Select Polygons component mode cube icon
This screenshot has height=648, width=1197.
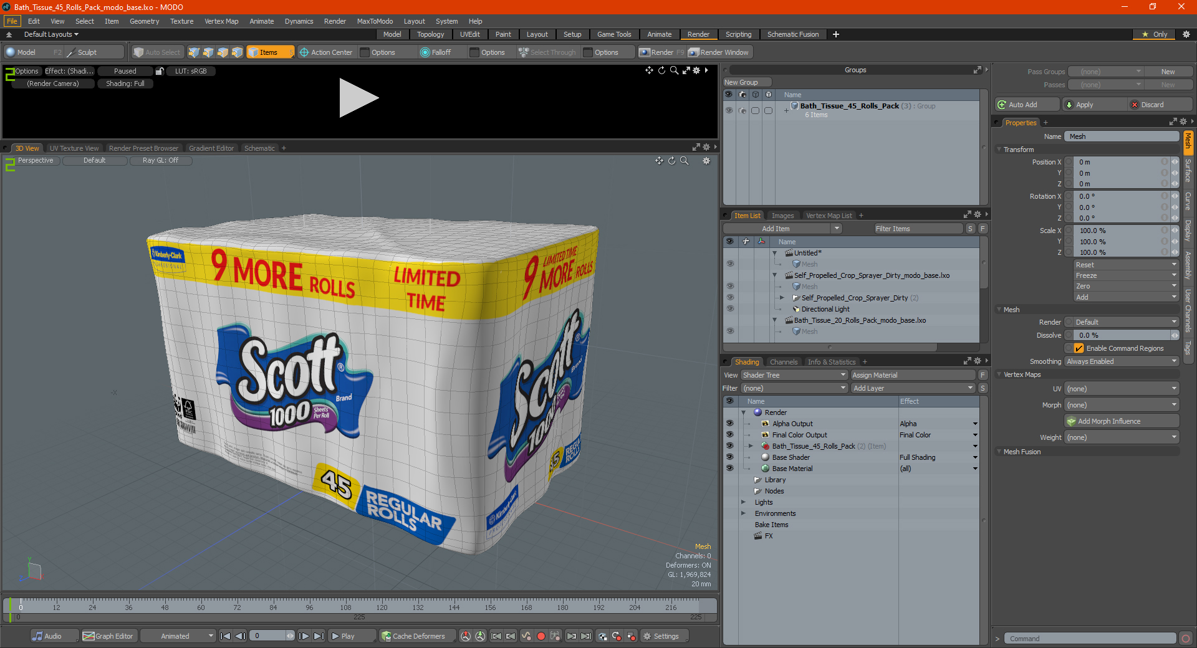(223, 52)
